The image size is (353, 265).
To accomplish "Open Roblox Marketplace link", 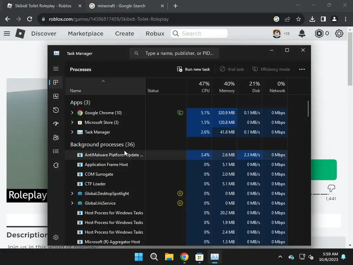I will pos(85,33).
